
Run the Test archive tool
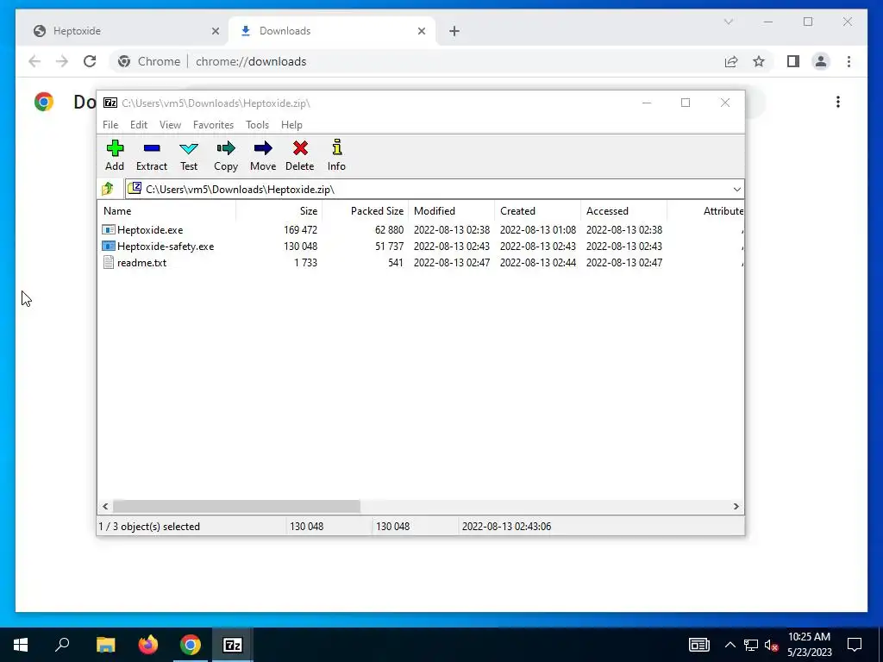[189, 155]
